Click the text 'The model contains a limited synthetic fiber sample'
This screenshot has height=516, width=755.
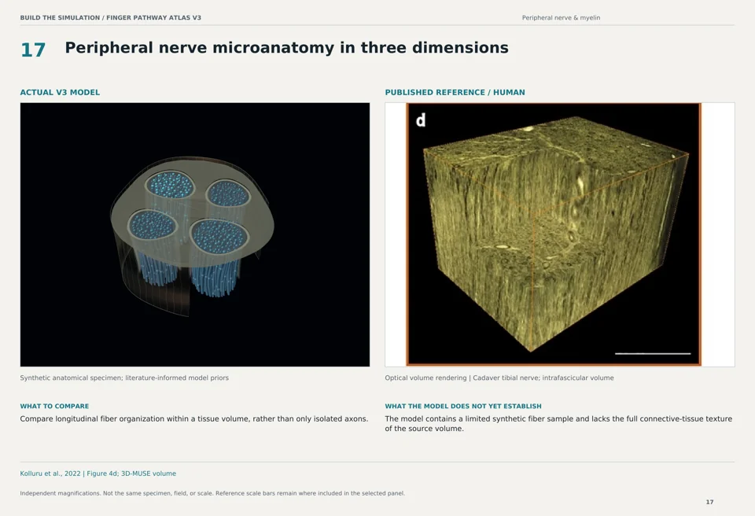click(x=558, y=423)
